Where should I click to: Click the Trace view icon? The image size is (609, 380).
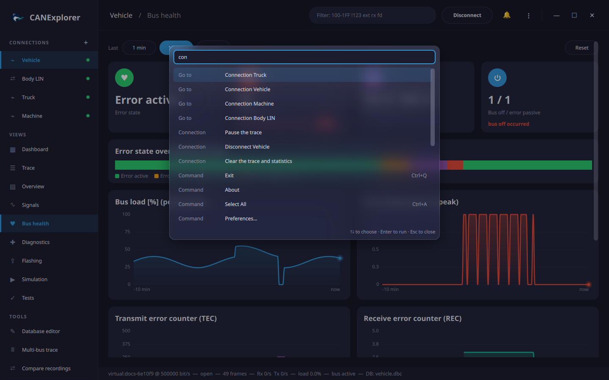point(13,168)
